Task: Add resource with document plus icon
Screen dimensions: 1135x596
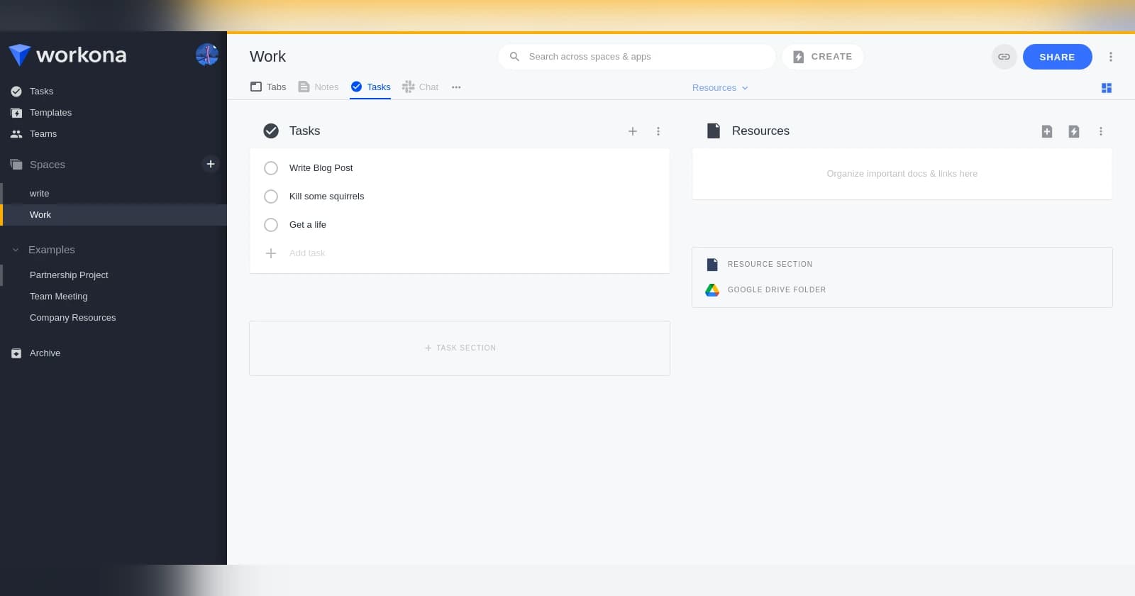Action: point(1047,131)
